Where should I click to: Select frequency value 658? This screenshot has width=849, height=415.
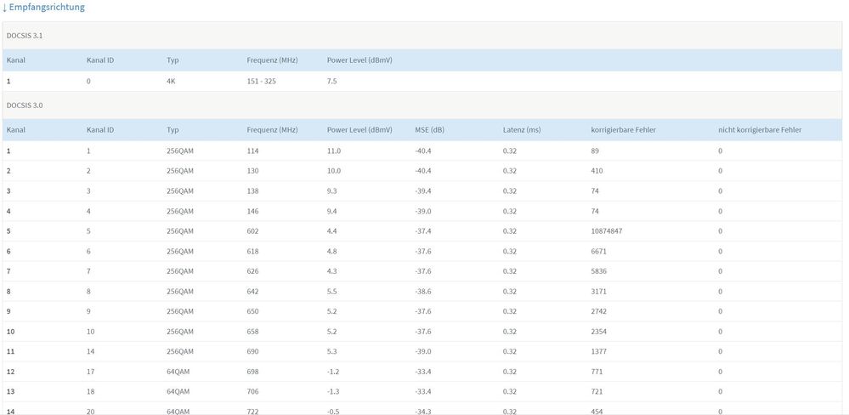(253, 331)
